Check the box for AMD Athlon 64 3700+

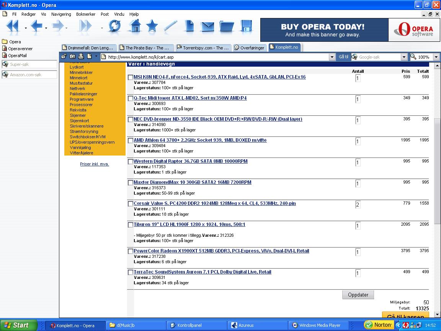130,141
